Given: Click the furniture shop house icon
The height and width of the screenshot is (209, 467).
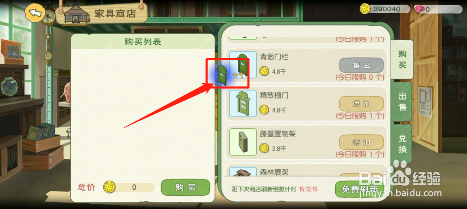Looking at the screenshot, I should pos(75,13).
